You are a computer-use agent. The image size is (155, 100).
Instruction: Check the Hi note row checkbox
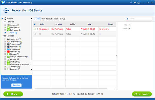coord(35,34)
